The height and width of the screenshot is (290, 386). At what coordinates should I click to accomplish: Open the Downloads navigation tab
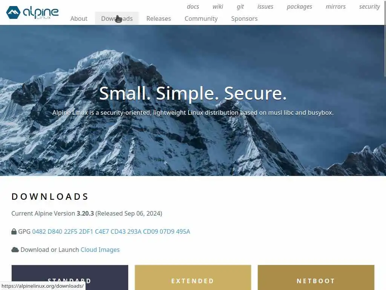pos(117,19)
